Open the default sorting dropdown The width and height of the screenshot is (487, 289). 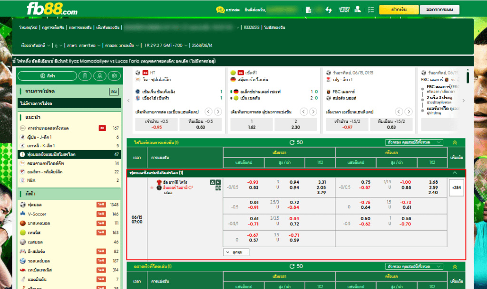pos(35,46)
